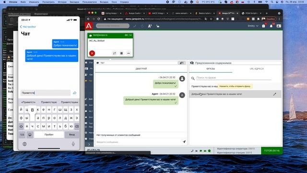The height and width of the screenshot is (173, 307).
Task: Tap the 123 numbers key on phone
Action: 22,135
